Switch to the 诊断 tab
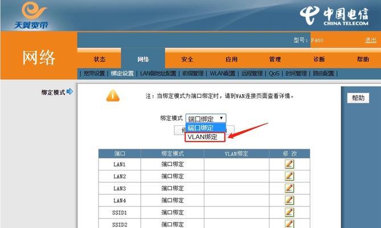 click(x=319, y=59)
